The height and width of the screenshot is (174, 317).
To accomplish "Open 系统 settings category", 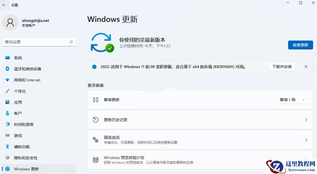I will tap(39, 58).
